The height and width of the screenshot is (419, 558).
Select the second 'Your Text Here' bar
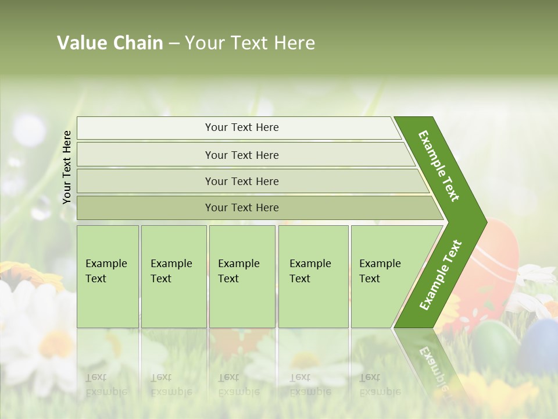click(245, 154)
